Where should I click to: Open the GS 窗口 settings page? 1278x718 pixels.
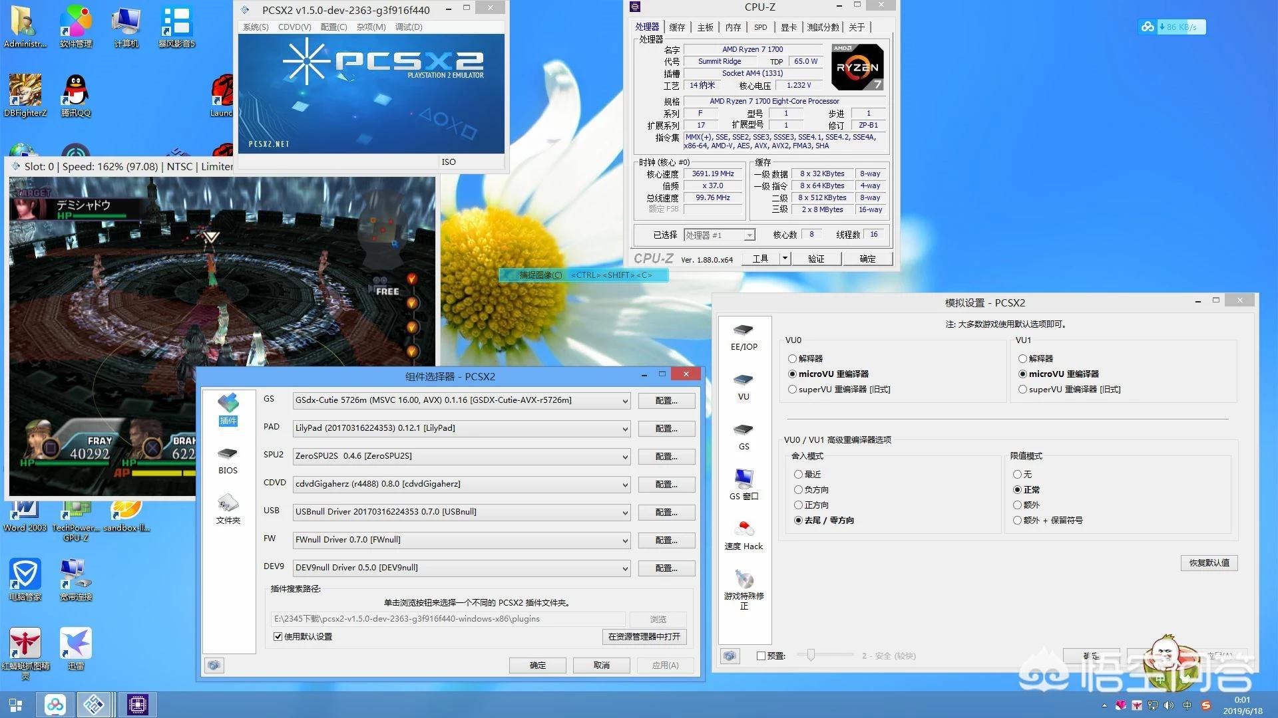tap(744, 485)
